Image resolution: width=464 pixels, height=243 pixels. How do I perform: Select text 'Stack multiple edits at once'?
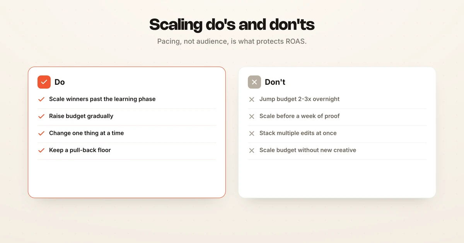298,133
